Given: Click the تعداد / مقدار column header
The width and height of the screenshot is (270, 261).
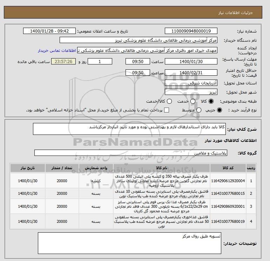Looking at the screenshot, I should coord(62,168).
